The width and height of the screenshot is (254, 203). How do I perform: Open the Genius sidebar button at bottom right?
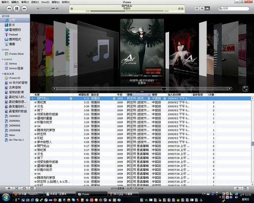(x=238, y=188)
